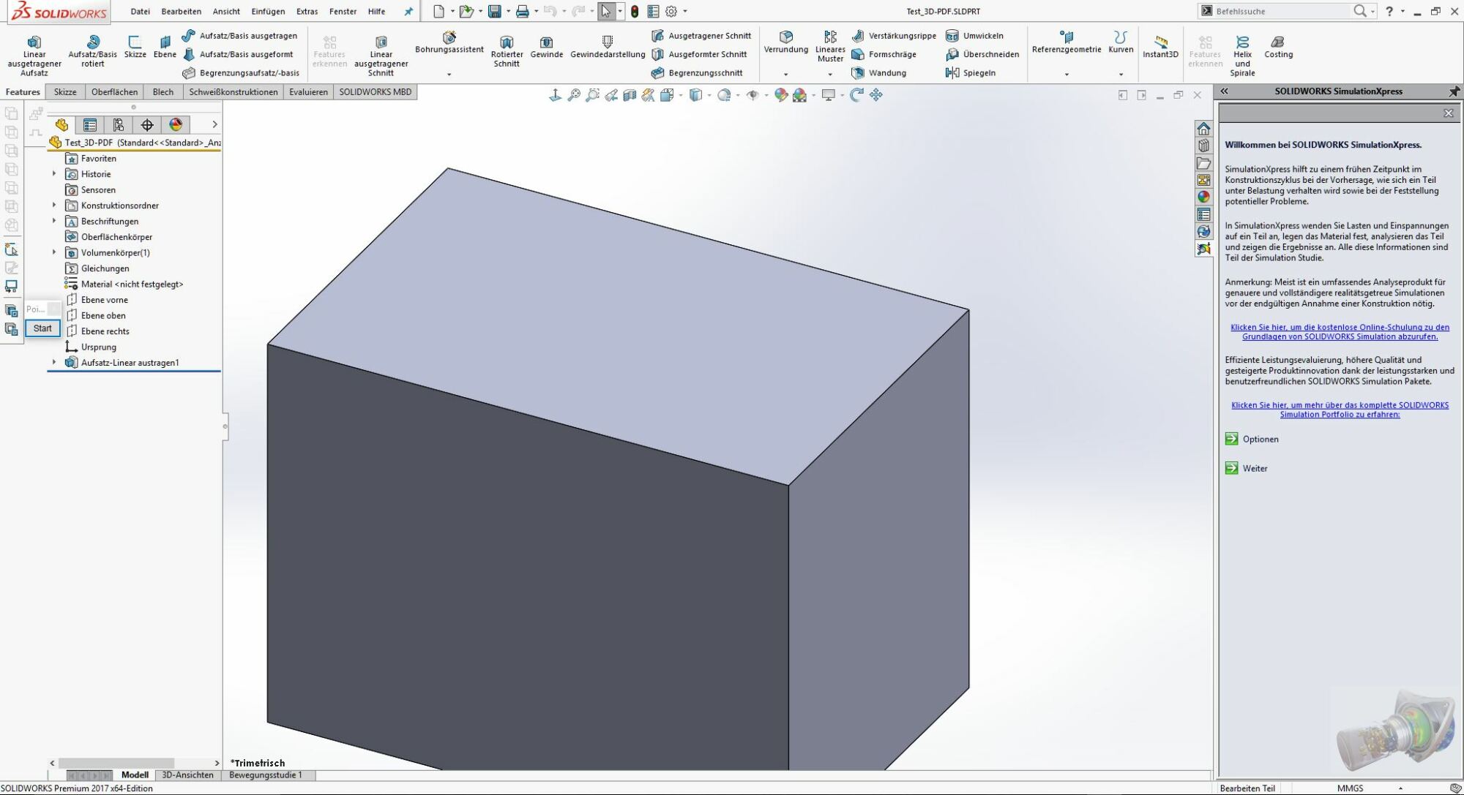Expand the Konstruktionsordner node

click(54, 206)
